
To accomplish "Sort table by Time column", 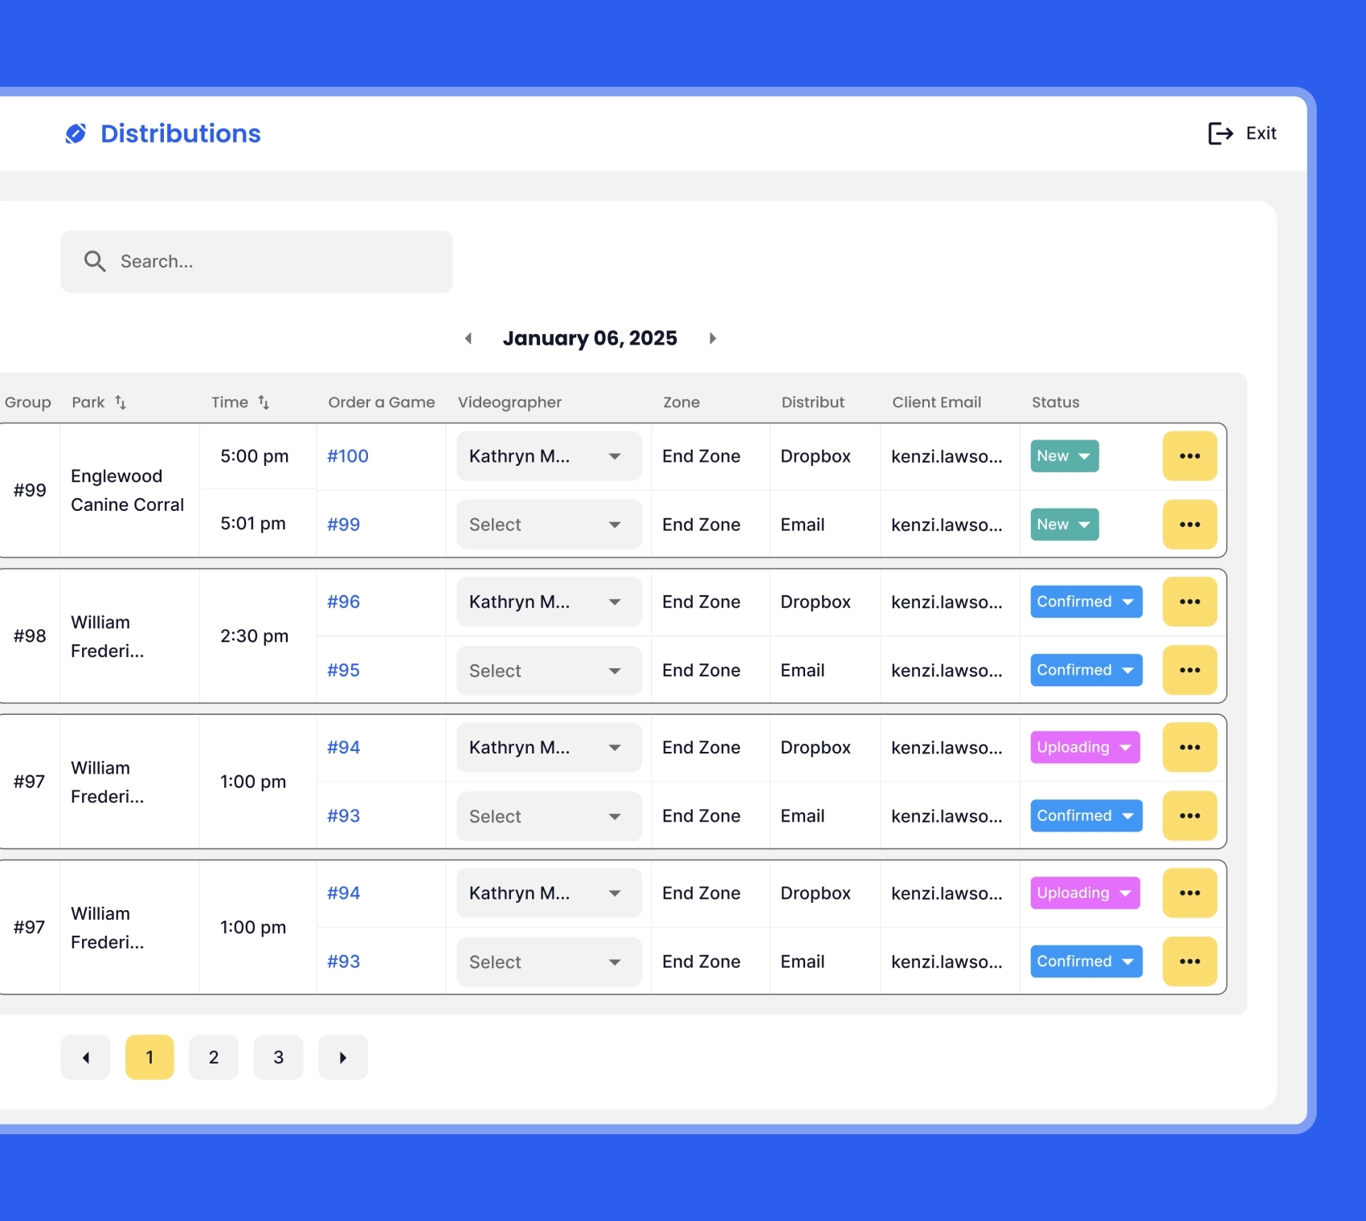I will (x=264, y=402).
